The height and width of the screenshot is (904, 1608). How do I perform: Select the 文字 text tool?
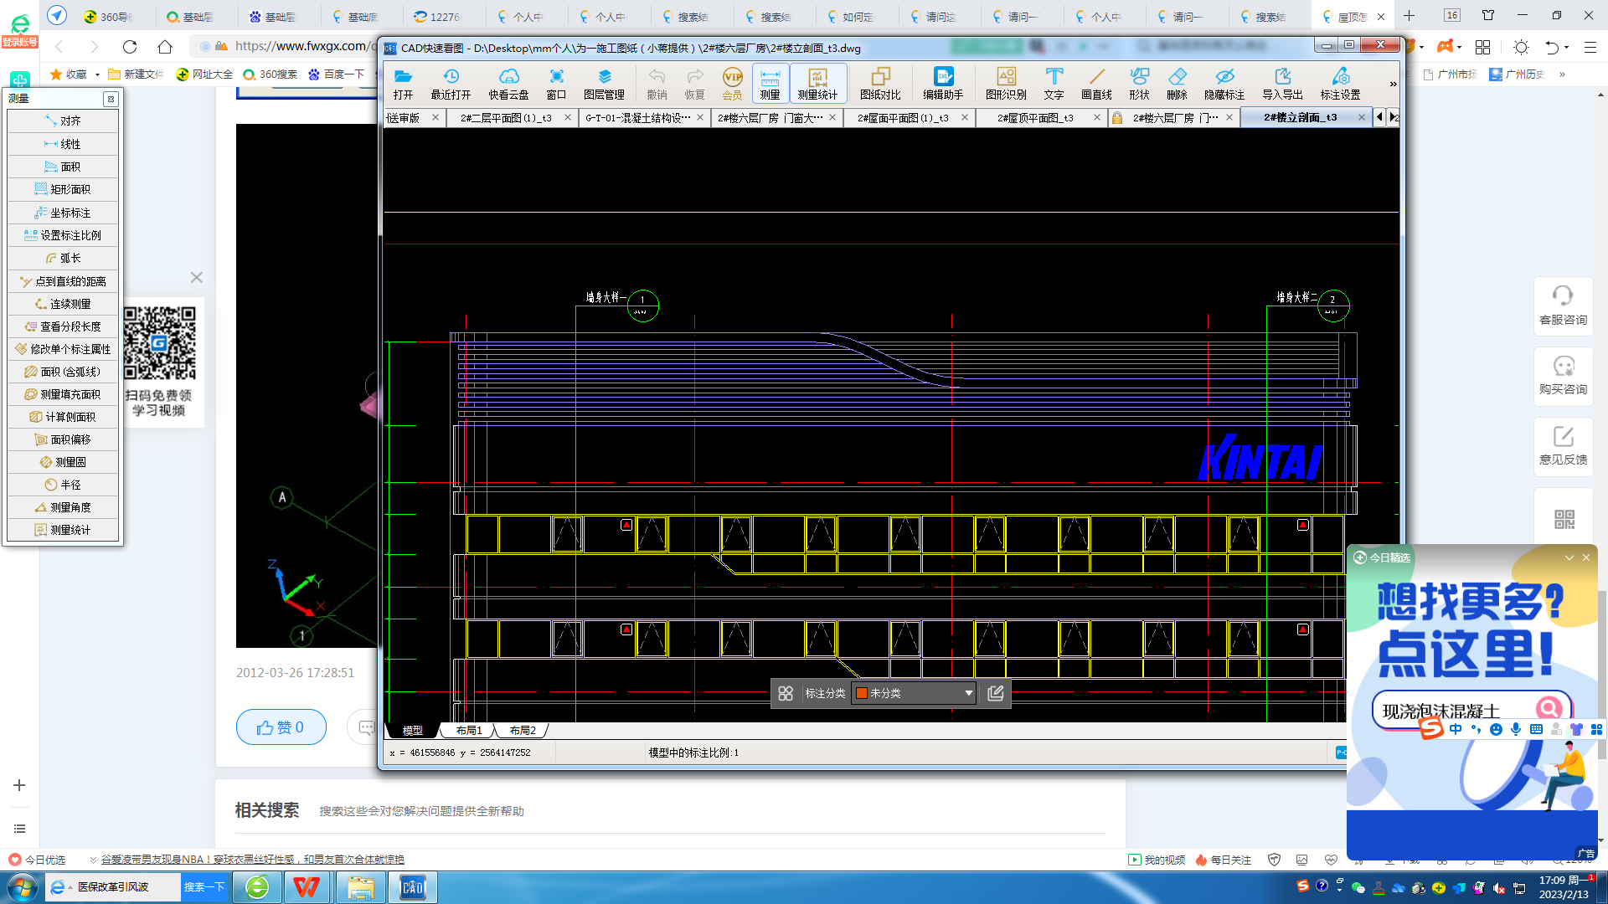(x=1054, y=84)
